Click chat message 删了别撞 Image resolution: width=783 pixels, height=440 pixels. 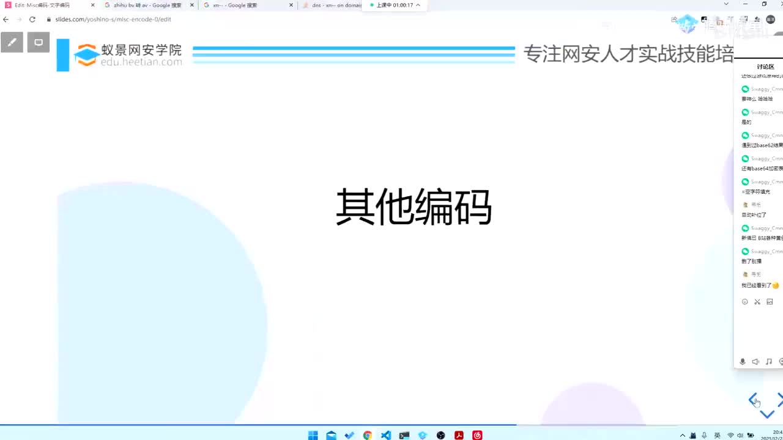751,262
